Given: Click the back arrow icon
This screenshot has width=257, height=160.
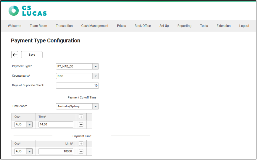Looking at the screenshot, I should [15, 55].
